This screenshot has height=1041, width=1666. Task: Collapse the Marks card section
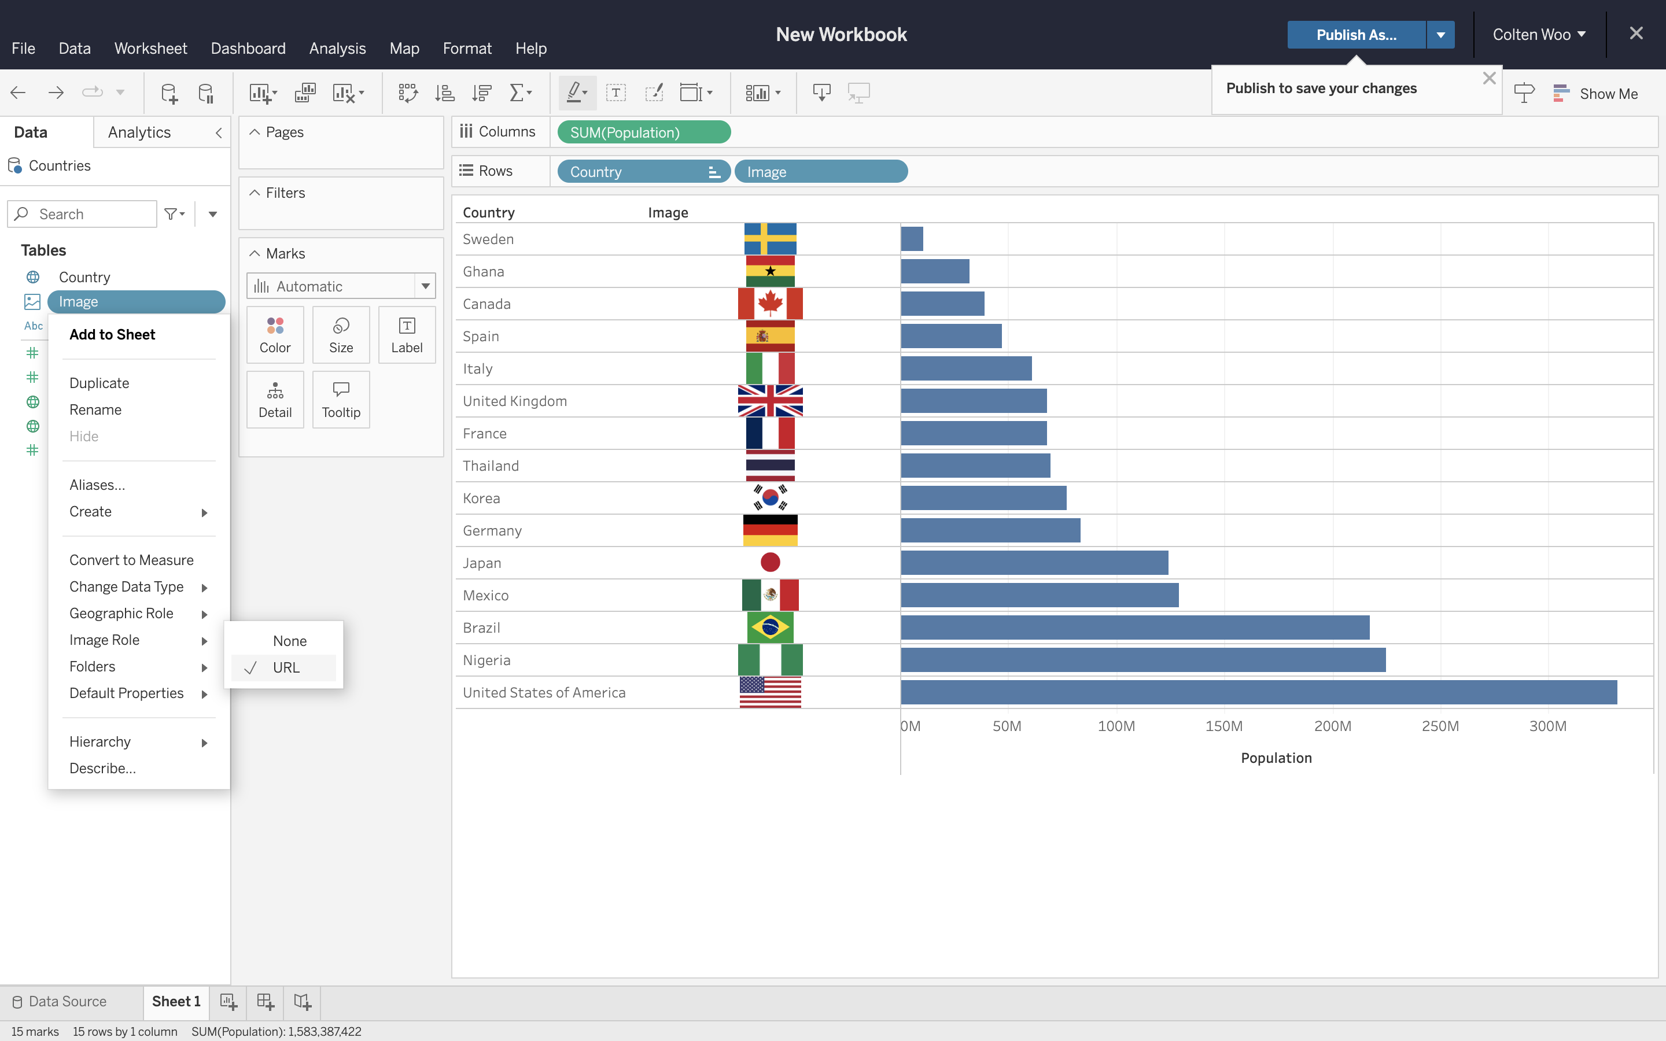(x=255, y=253)
